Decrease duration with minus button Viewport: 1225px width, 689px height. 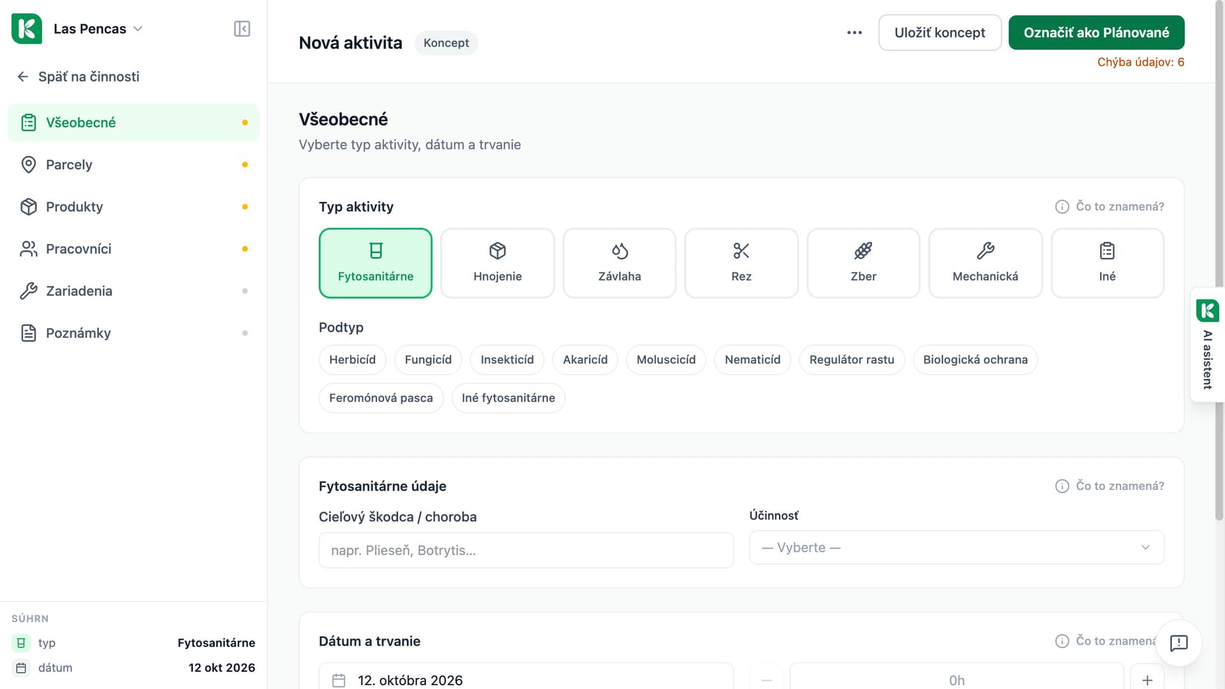tap(766, 679)
